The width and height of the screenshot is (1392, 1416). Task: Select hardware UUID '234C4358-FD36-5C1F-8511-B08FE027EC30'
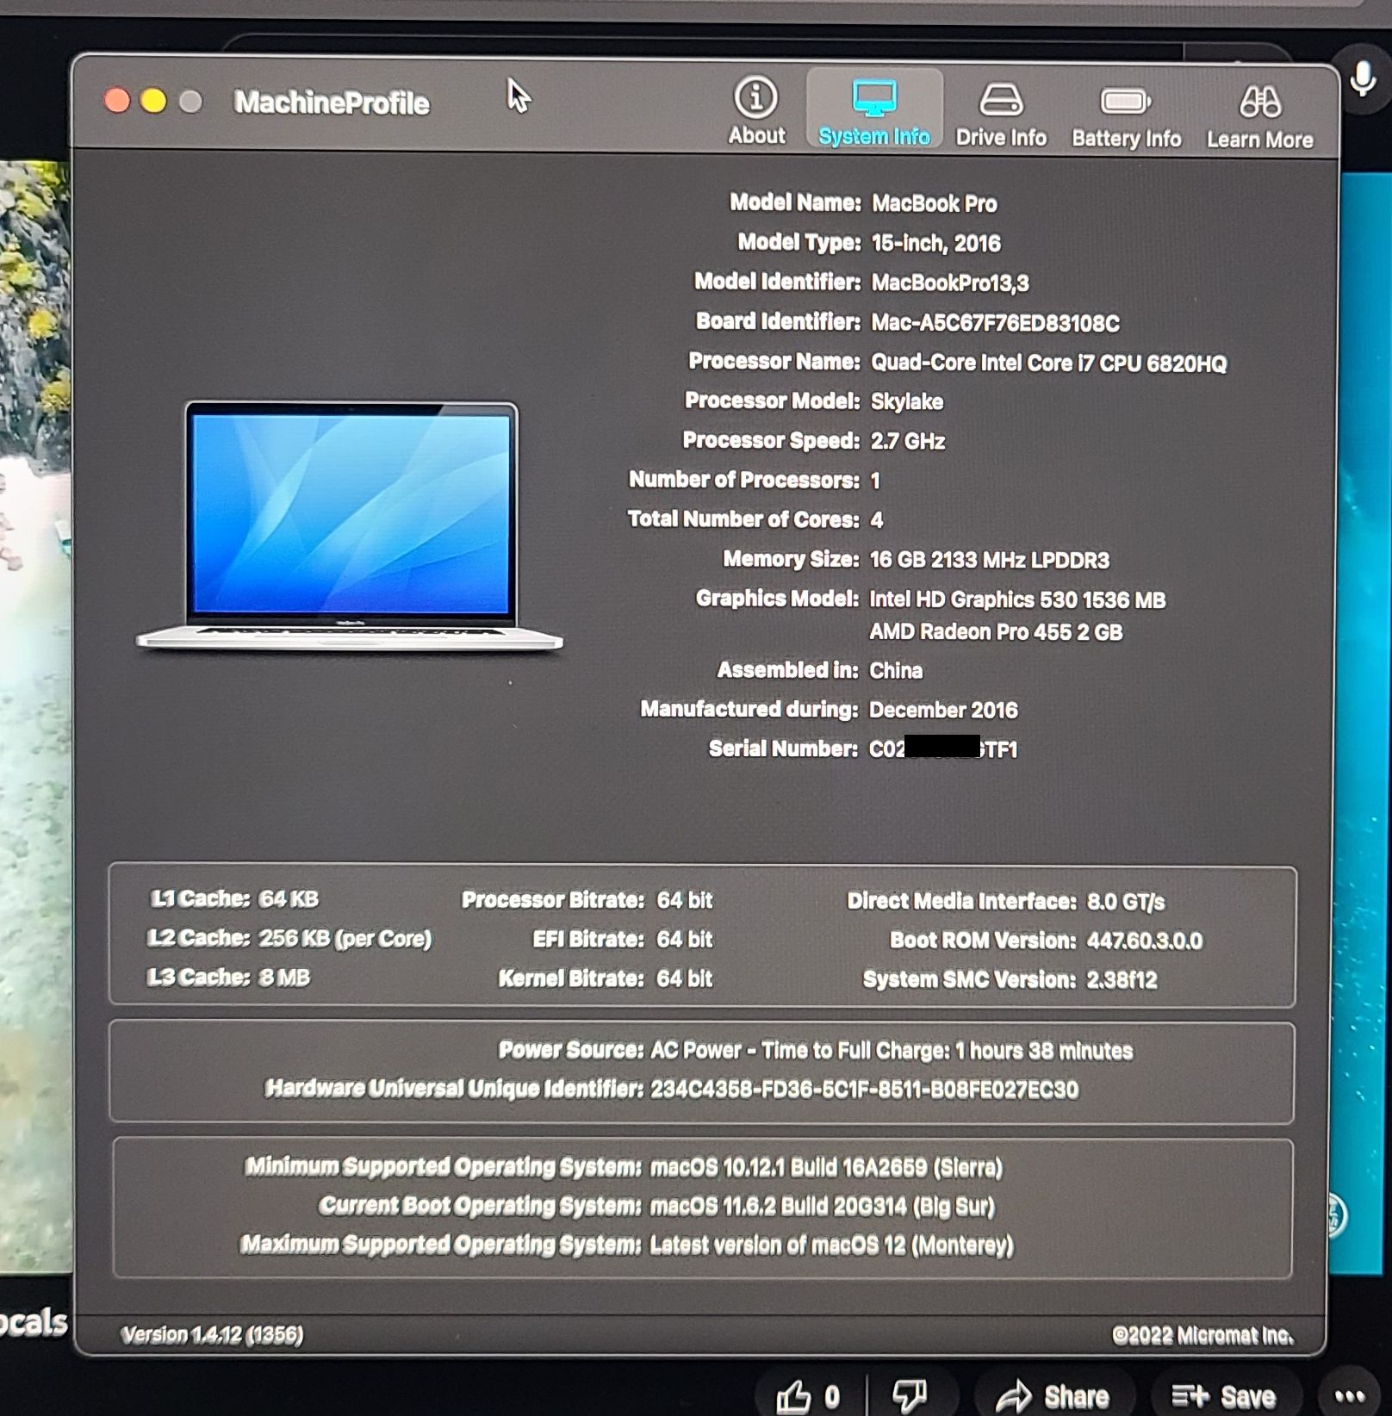[x=864, y=1090]
